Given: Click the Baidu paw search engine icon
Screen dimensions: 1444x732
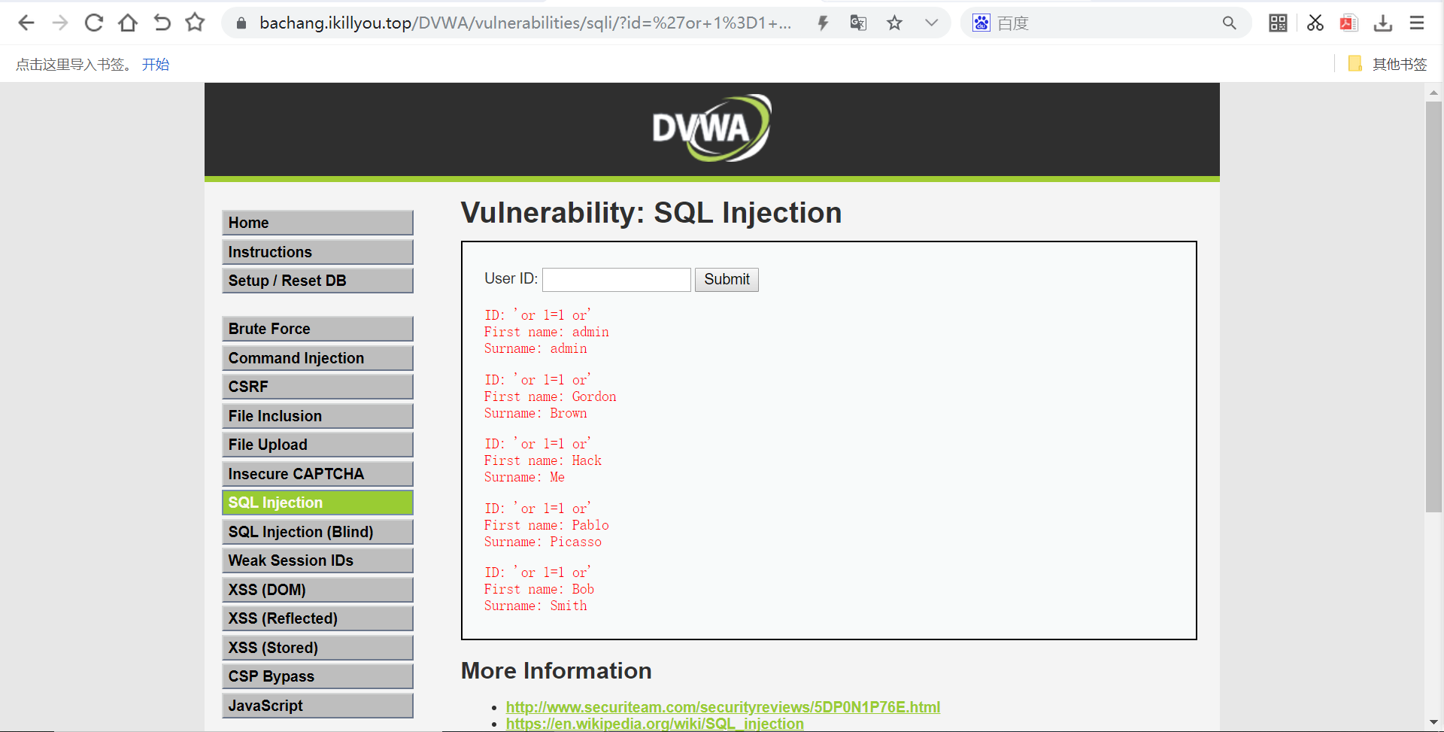Looking at the screenshot, I should point(981,23).
